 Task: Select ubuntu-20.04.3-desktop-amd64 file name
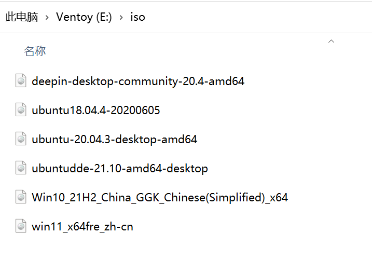pyautogui.click(x=114, y=140)
